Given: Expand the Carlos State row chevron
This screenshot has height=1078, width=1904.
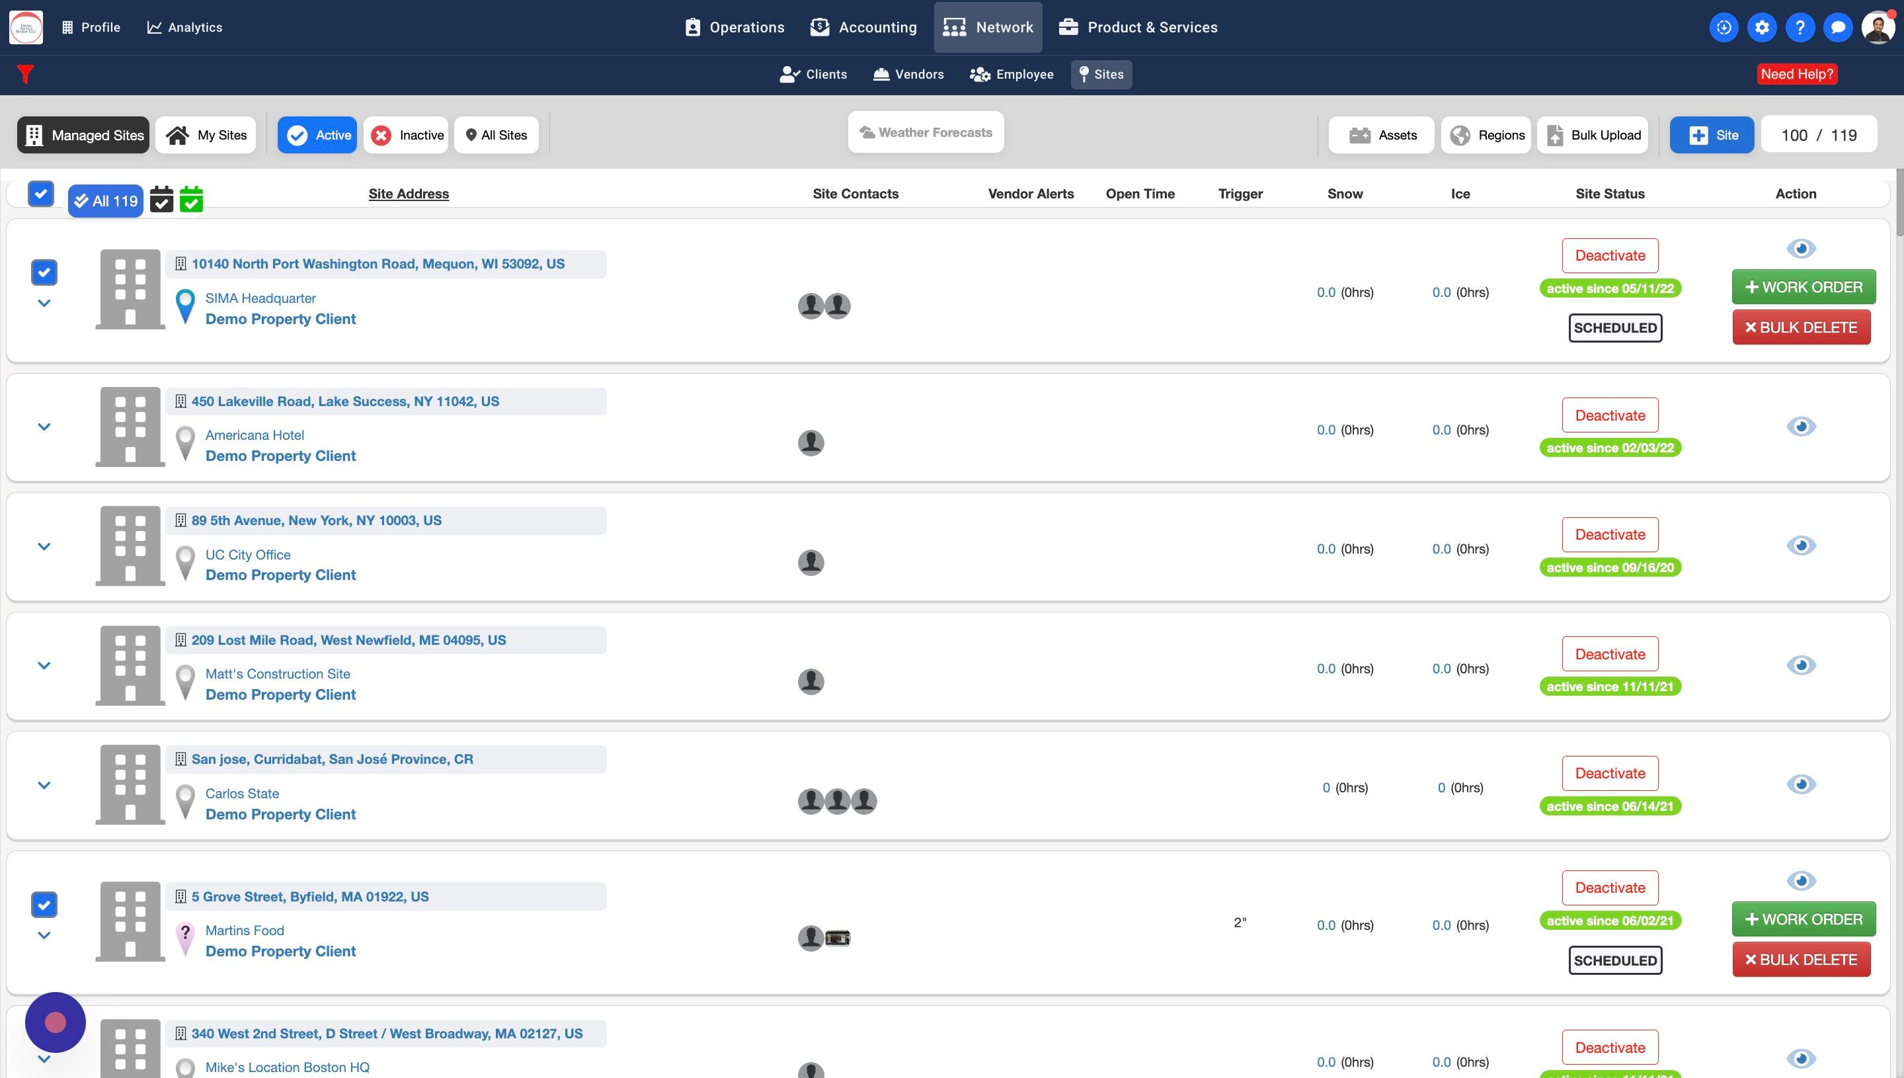Looking at the screenshot, I should (44, 785).
